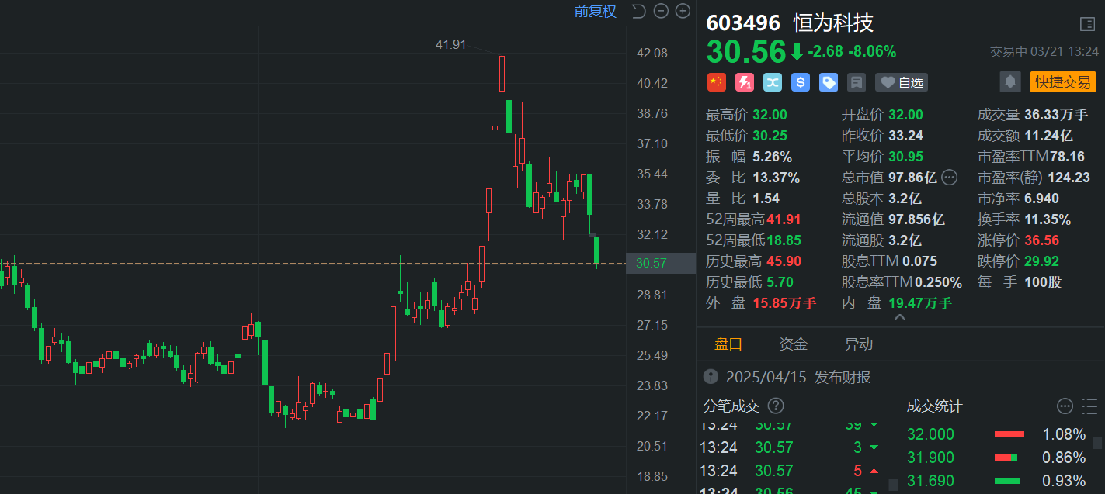Click the 成交统计 scrollbar handle
Image resolution: width=1105 pixels, height=494 pixels.
point(1097,444)
